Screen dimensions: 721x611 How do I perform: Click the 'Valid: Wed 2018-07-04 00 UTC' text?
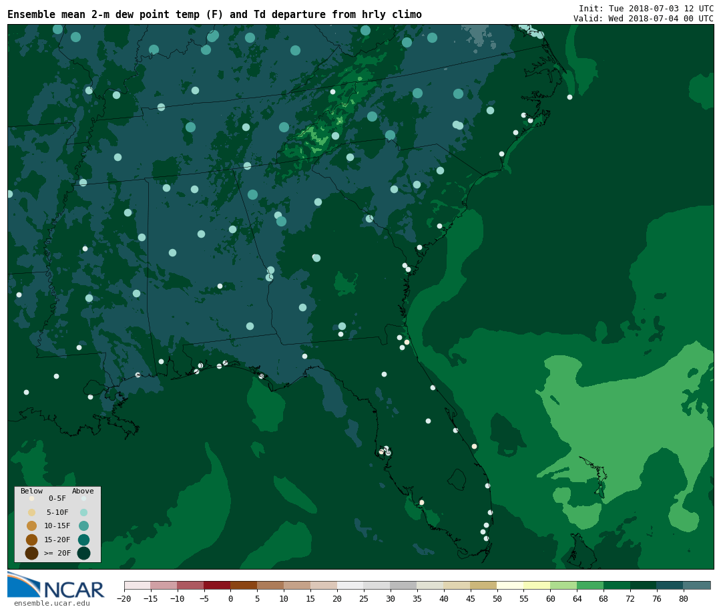point(644,19)
